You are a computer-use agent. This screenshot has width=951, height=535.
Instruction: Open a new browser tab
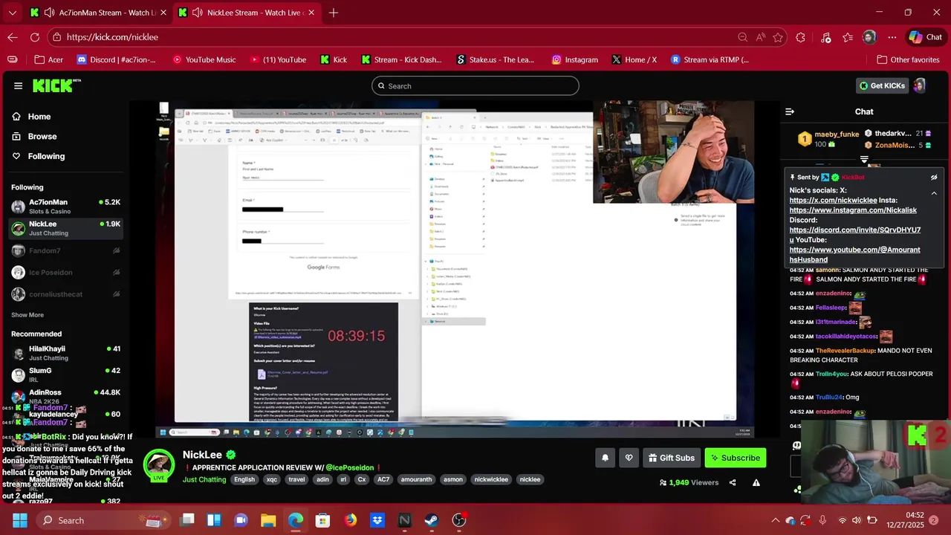tap(334, 13)
